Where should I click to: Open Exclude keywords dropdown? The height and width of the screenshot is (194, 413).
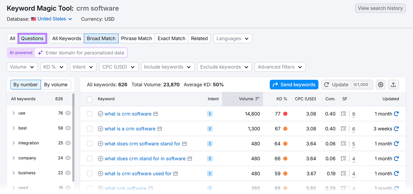point(225,67)
